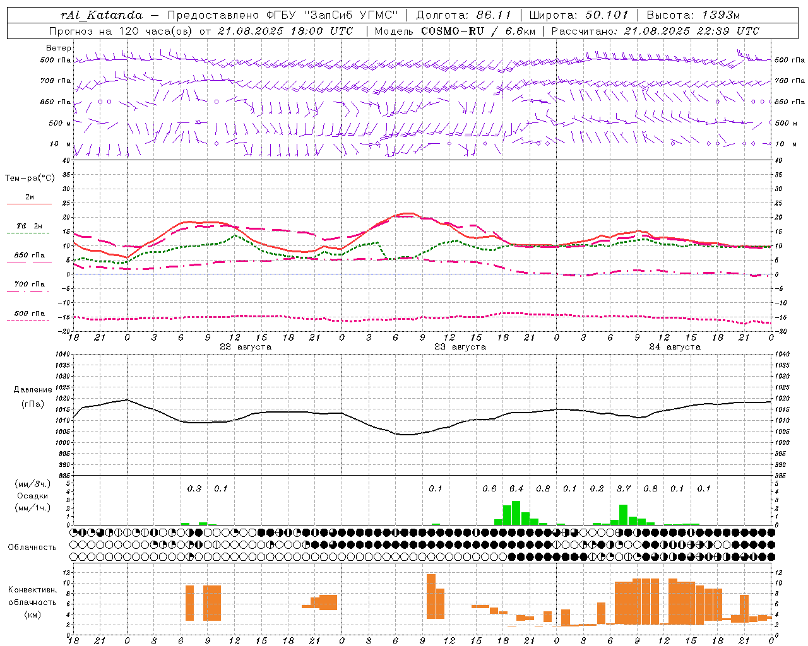The image size is (808, 646).
Task: Click the station name rAi_Katanda
Action: pos(102,15)
